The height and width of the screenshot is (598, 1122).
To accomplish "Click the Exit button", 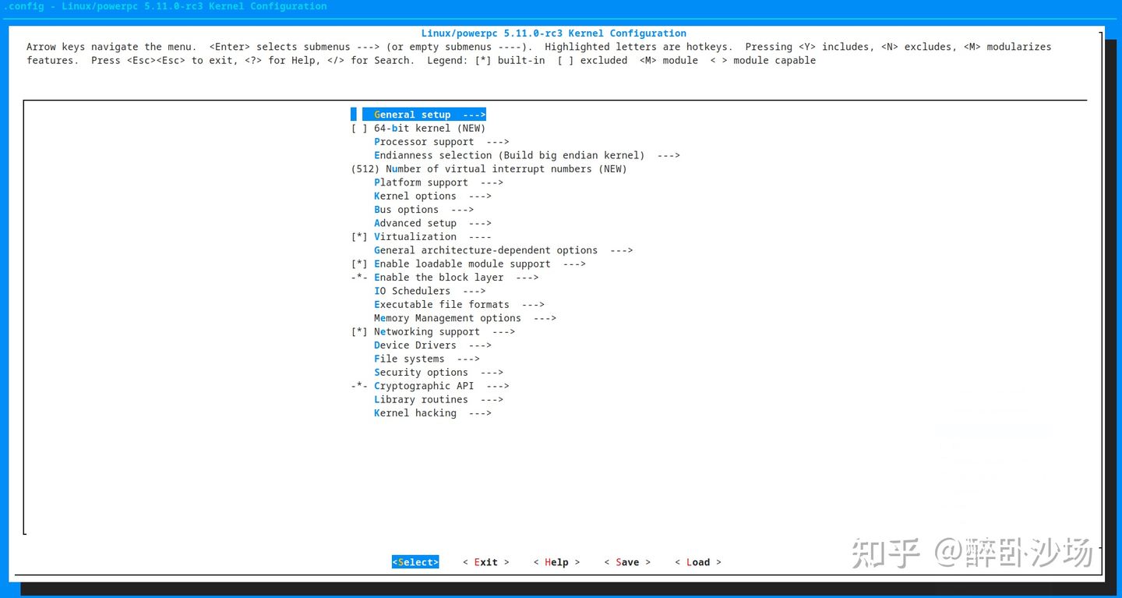I will point(486,562).
